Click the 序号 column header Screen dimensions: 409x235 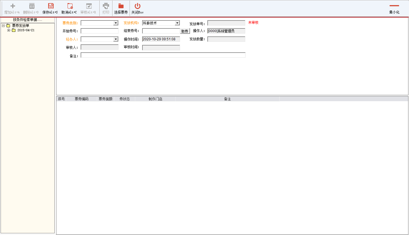point(62,99)
